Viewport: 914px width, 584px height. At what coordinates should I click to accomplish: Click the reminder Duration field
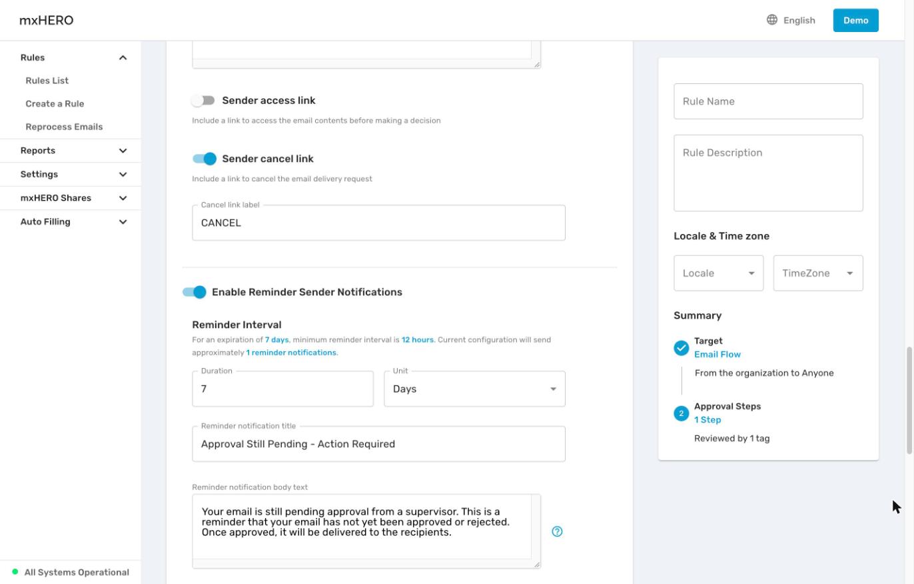tap(282, 389)
